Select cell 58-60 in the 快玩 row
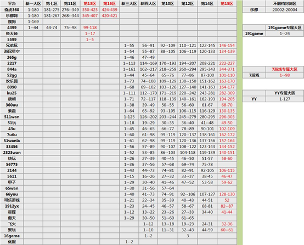Screen dimensions: 304x245 pyautogui.click(x=227, y=159)
